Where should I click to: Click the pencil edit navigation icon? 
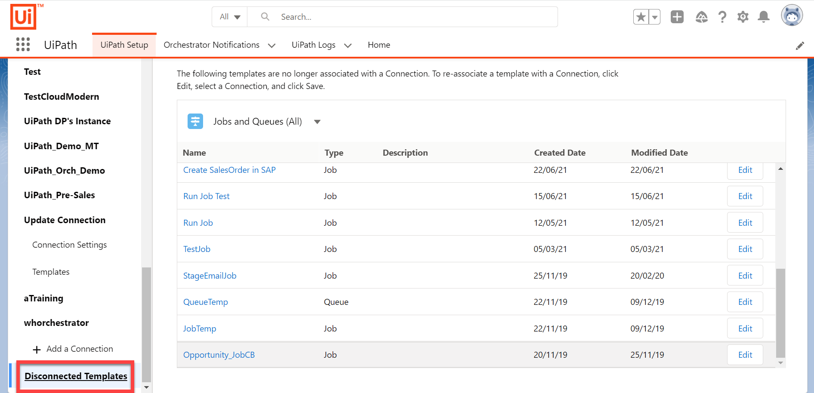(x=799, y=46)
